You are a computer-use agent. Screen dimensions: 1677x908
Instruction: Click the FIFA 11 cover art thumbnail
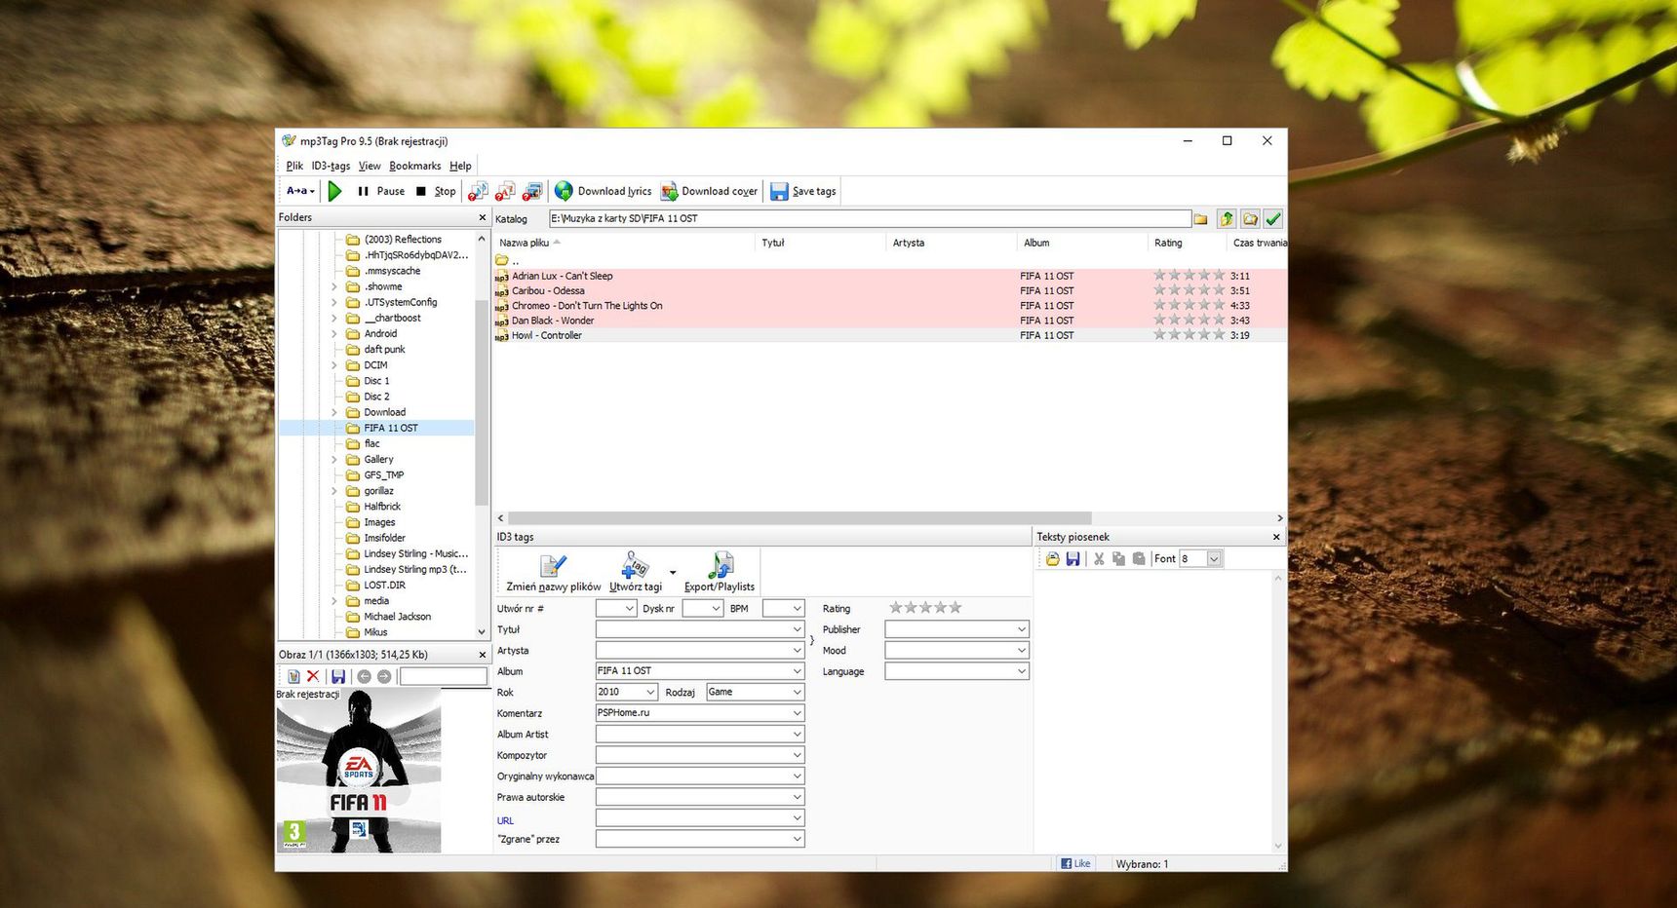pyautogui.click(x=358, y=771)
